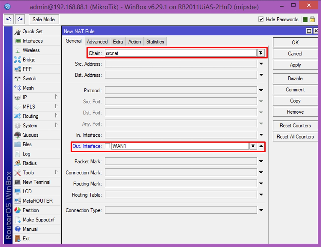Open the Wireless menu icon
The height and width of the screenshot is (249, 323).
pos(18,50)
